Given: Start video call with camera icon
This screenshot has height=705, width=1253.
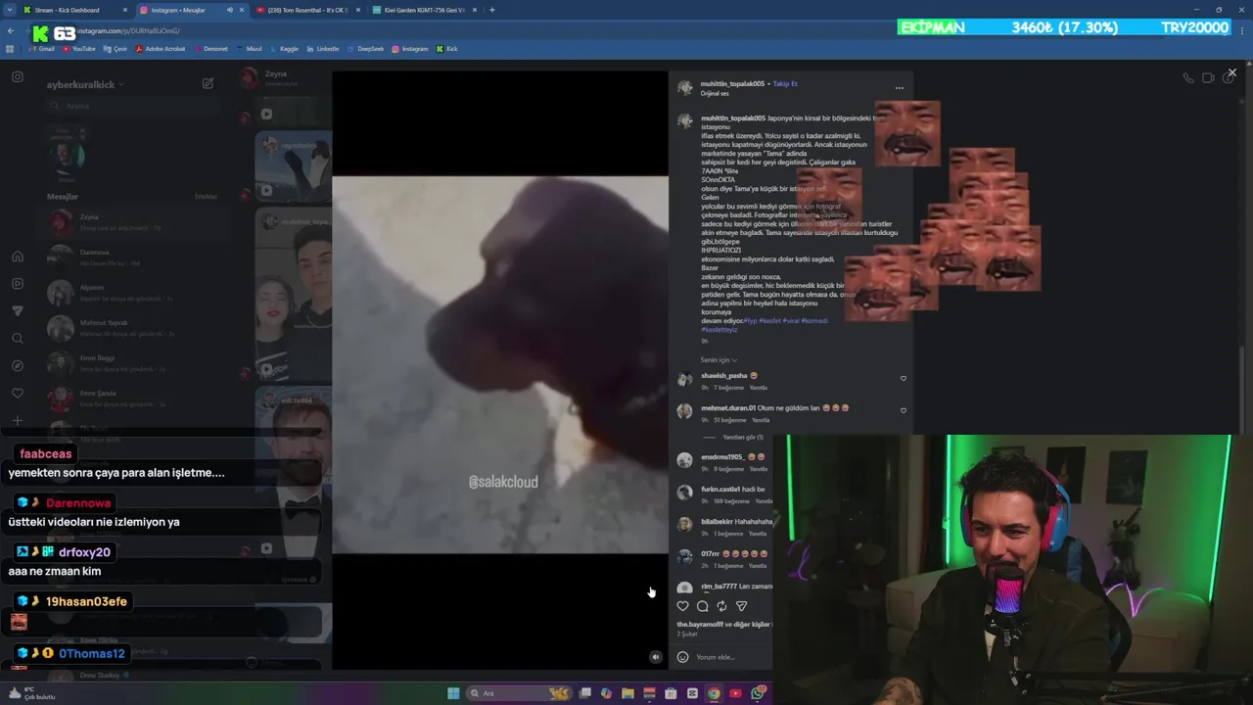Looking at the screenshot, I should pyautogui.click(x=1208, y=77).
